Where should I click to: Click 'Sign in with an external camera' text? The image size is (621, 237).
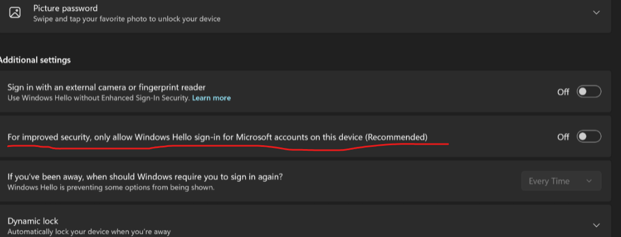pos(106,87)
